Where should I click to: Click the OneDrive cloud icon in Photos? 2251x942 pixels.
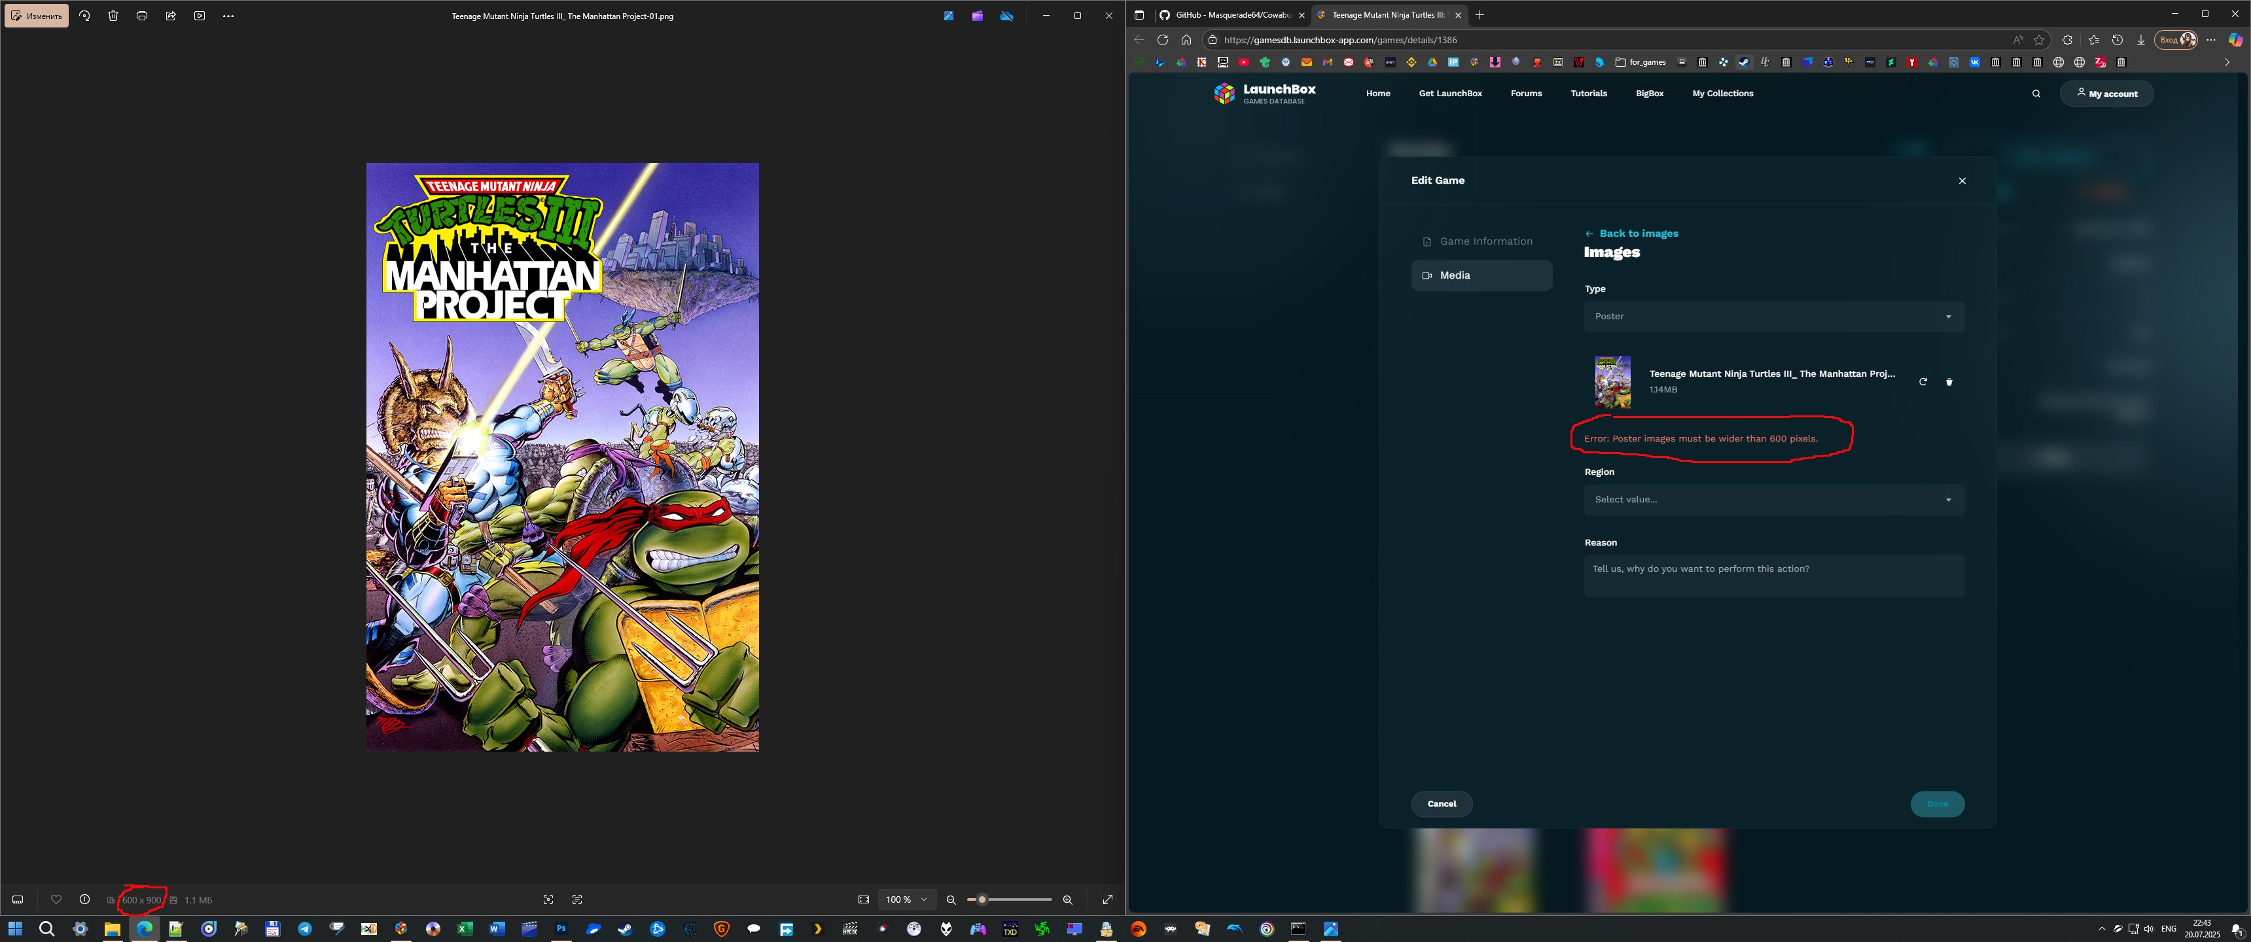(1006, 16)
